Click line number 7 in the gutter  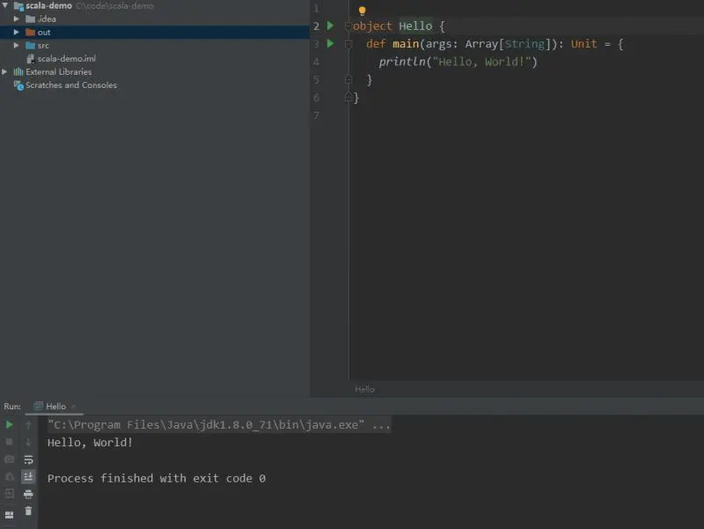click(316, 115)
